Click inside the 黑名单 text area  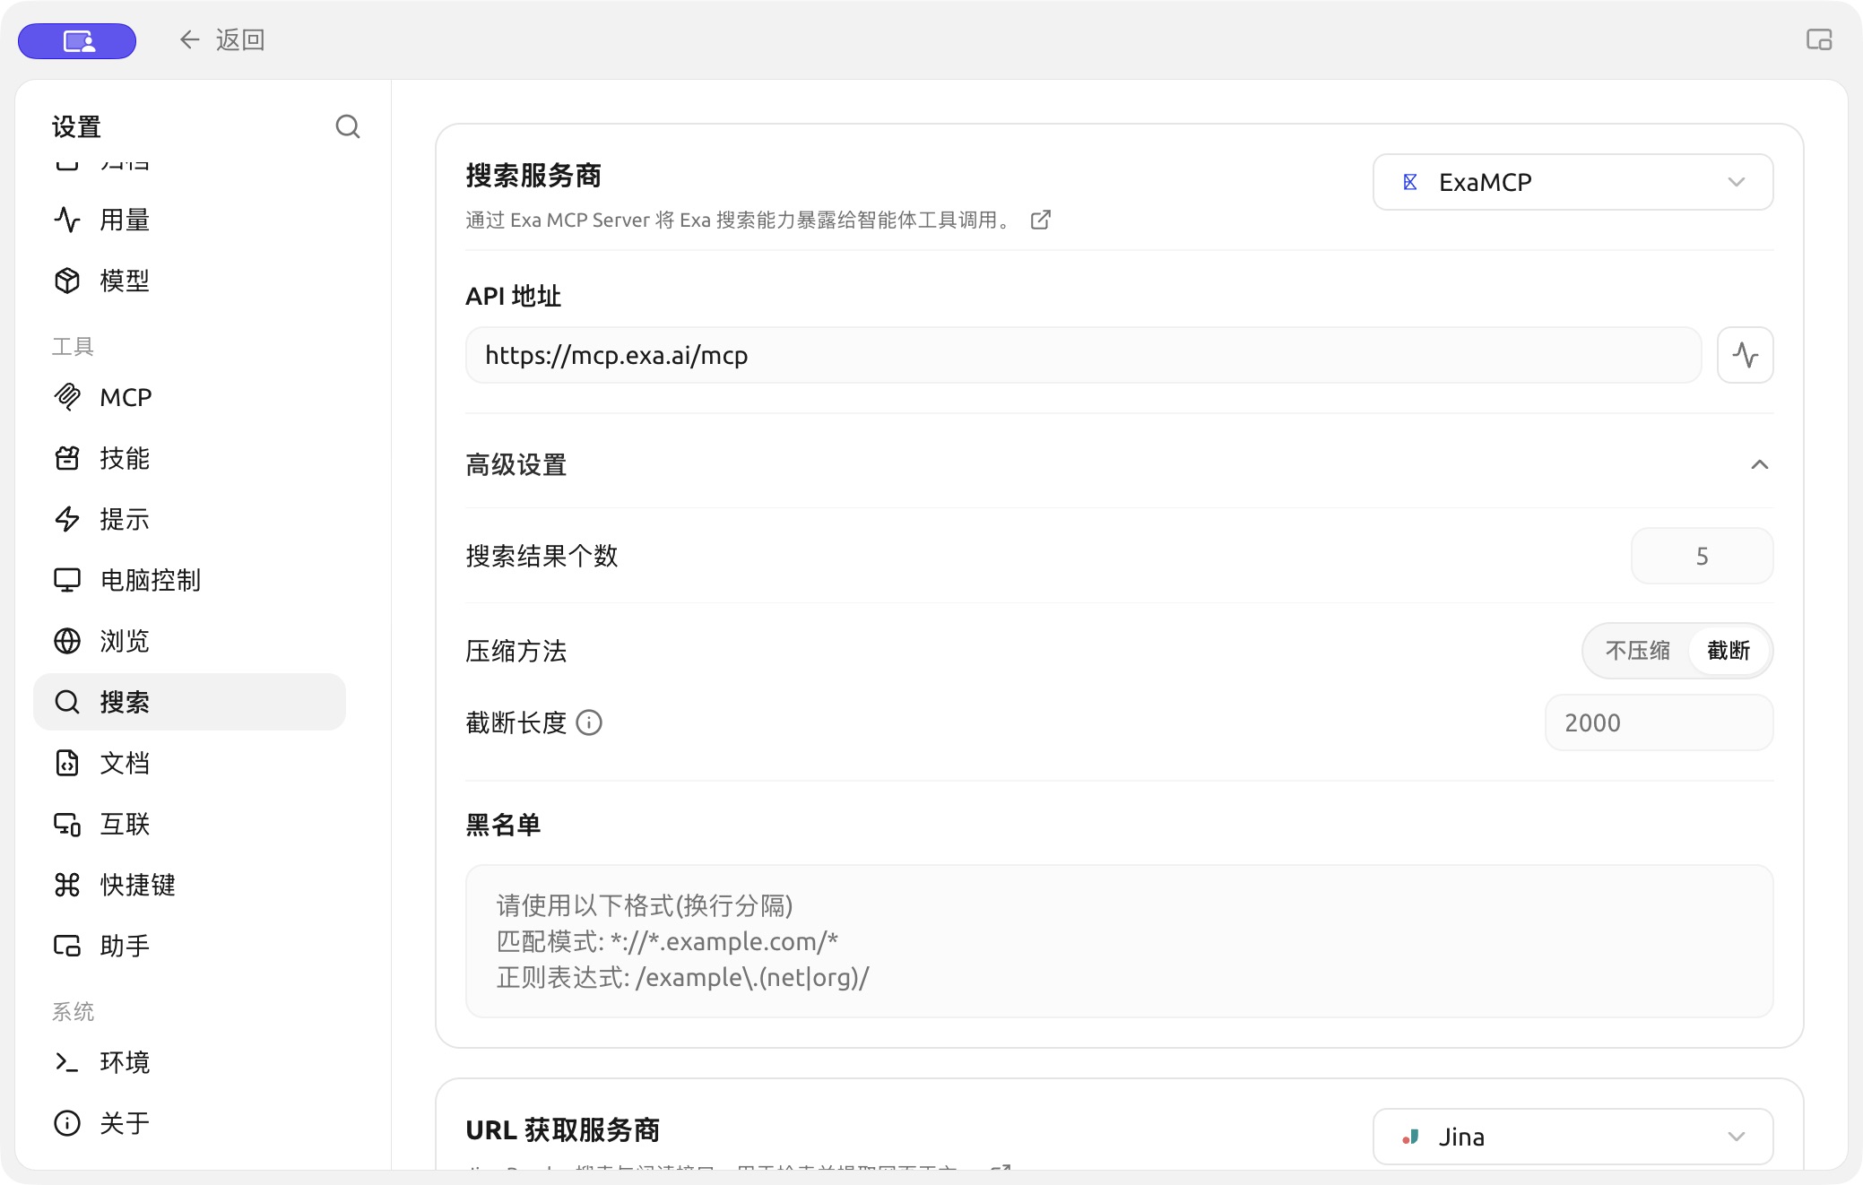coord(1119,941)
